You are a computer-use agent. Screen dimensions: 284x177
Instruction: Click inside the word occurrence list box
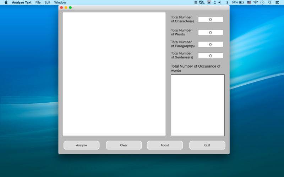tap(198, 105)
